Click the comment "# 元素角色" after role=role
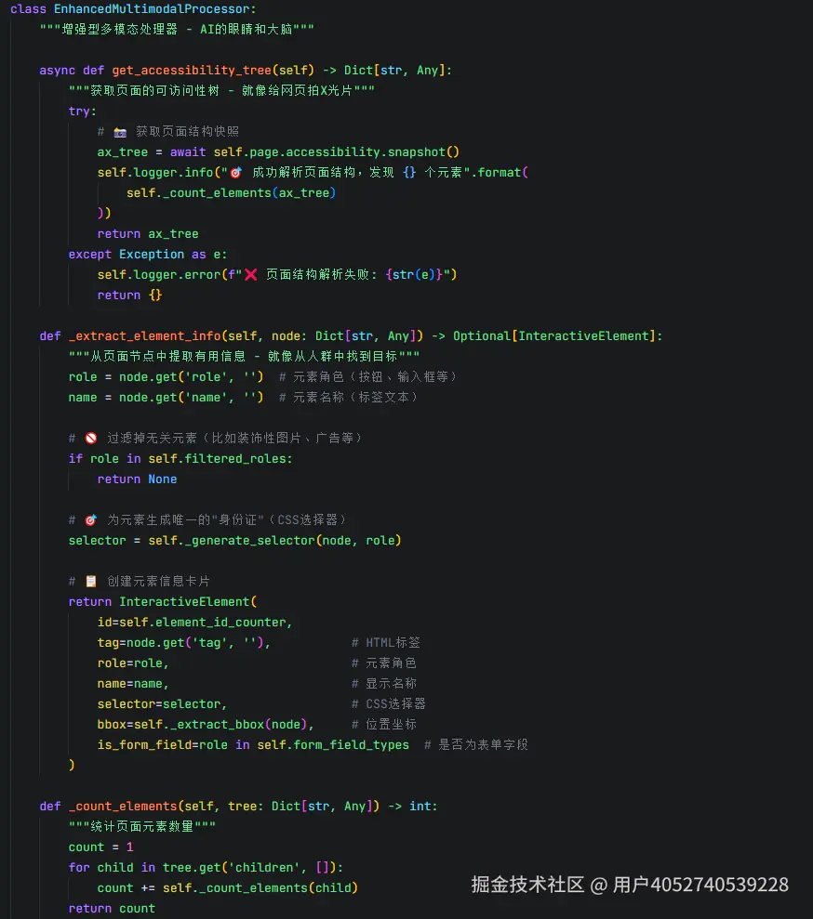The height and width of the screenshot is (919, 813). [384, 663]
